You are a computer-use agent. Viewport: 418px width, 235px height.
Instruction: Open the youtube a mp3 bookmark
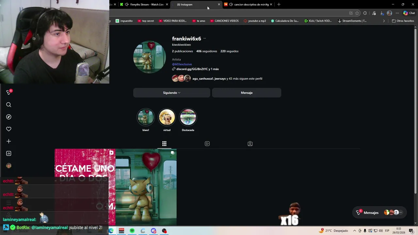[x=255, y=21]
